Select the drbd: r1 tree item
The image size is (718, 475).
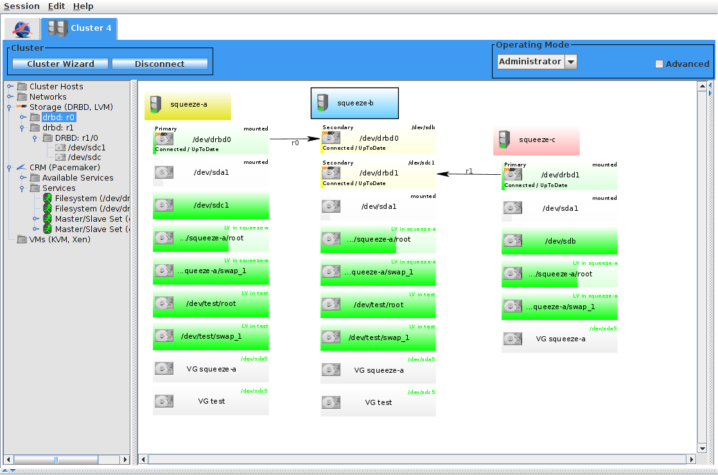click(x=58, y=127)
